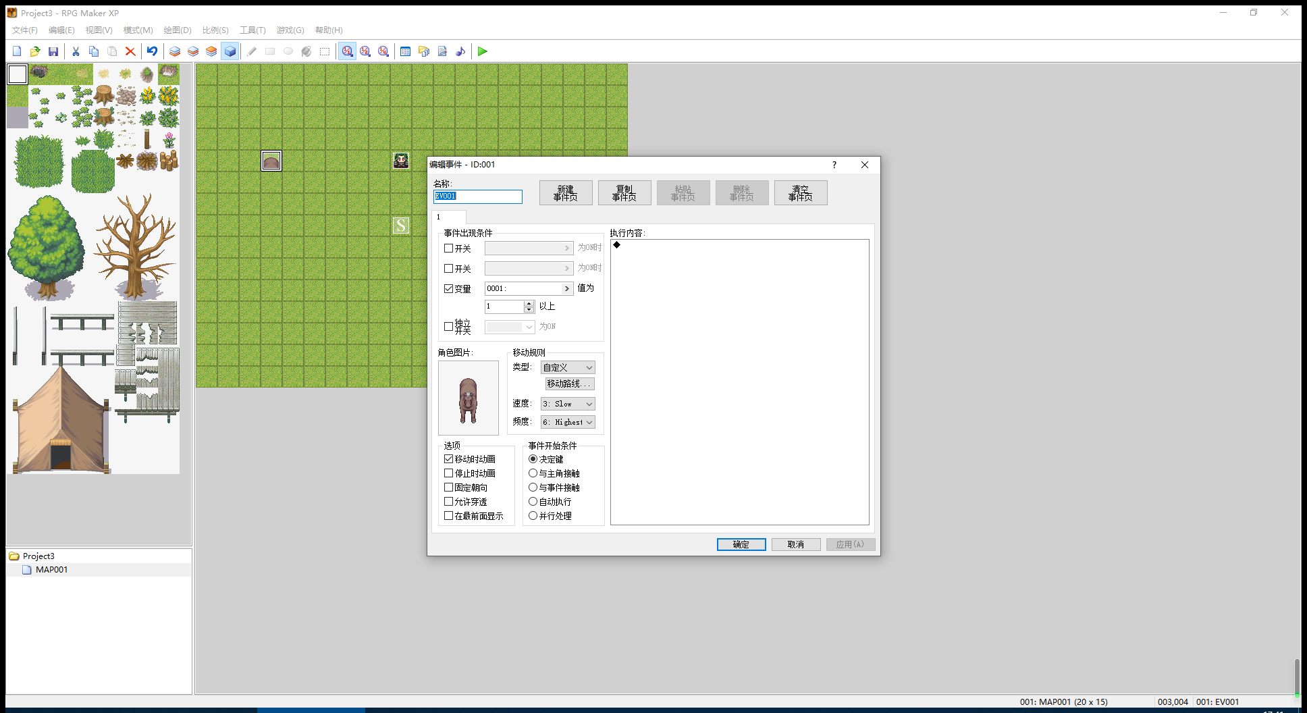Open the sound test music note icon

pyautogui.click(x=460, y=51)
